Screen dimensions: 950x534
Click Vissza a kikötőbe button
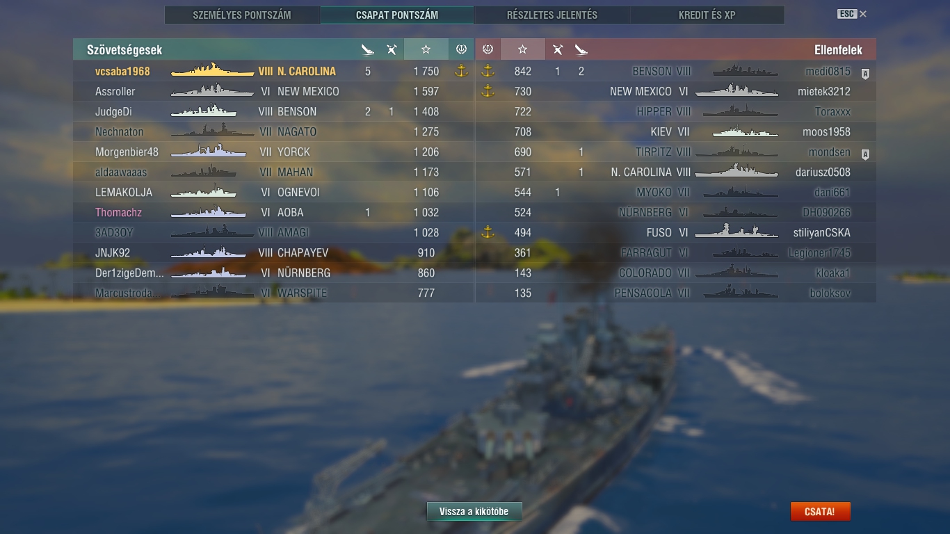pyautogui.click(x=474, y=512)
